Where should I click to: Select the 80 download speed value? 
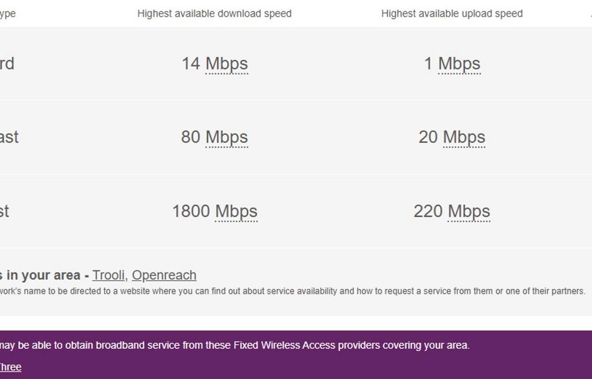pyautogui.click(x=191, y=137)
